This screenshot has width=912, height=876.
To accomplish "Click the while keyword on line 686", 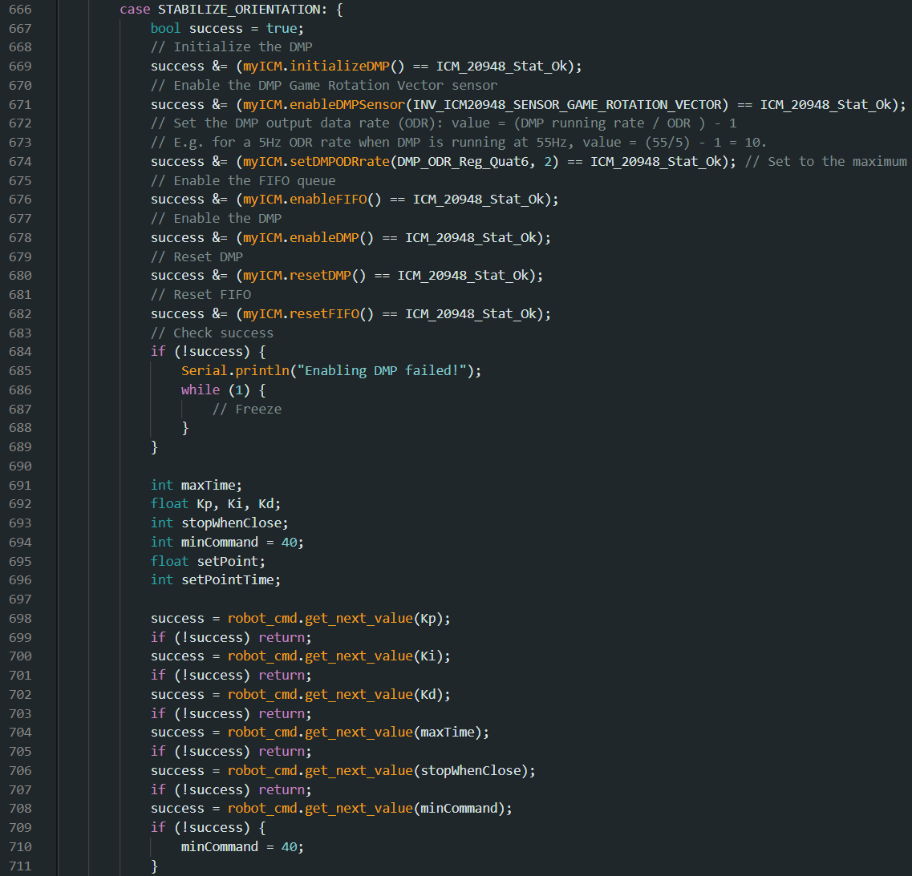I will coord(201,390).
